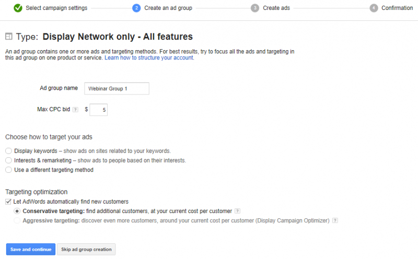Click the Ad group name text field
Viewport: 418px width, 259px height.
coord(117,88)
